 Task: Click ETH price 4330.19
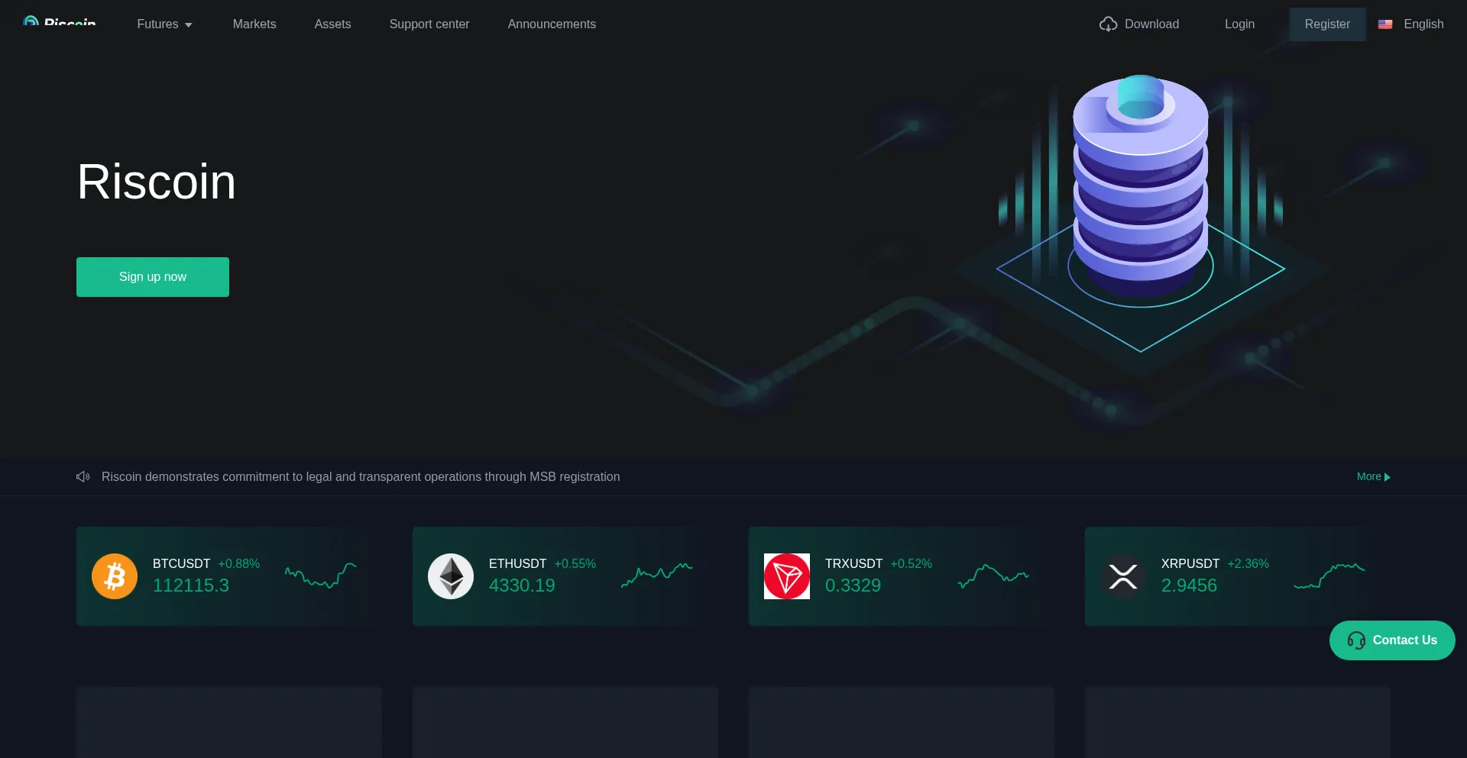pyautogui.click(x=522, y=585)
